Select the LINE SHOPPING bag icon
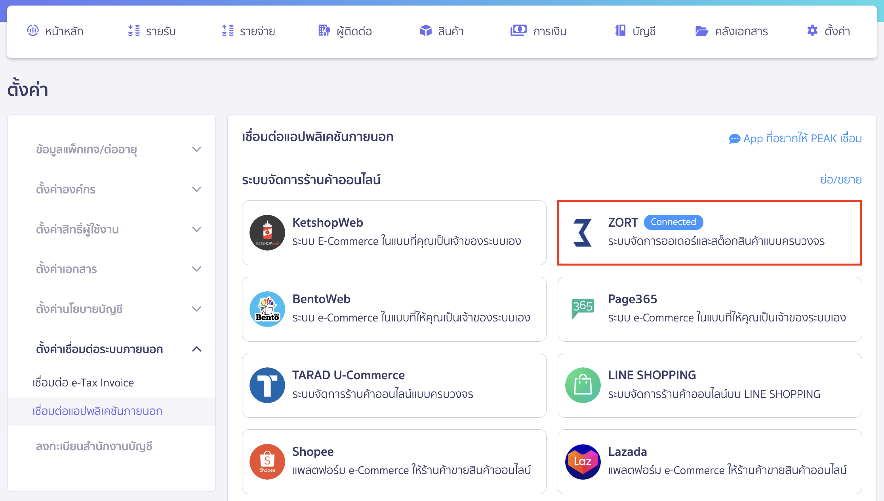The image size is (884, 501). click(x=583, y=385)
